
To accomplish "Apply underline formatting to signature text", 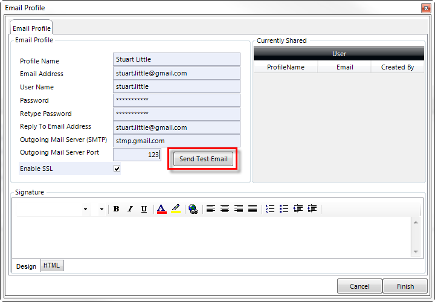I will tap(144, 209).
